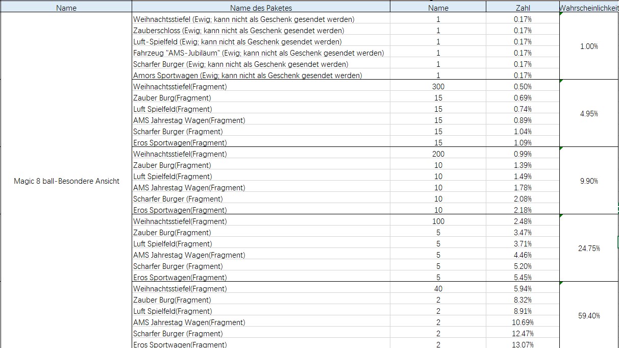
Task: Select the 3.71% Zahl cell
Action: coord(523,243)
